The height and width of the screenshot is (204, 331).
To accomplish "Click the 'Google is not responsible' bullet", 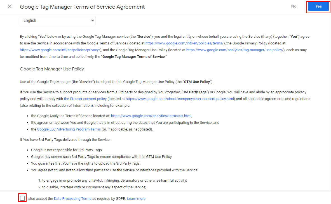I will tap(67, 150).
